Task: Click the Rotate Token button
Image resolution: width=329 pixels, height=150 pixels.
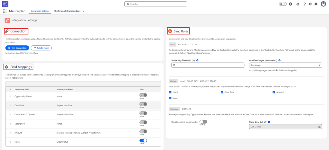Action: pos(41,48)
